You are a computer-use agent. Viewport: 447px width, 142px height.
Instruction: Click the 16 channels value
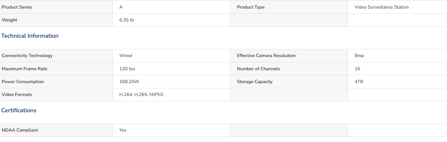pyautogui.click(x=357, y=69)
